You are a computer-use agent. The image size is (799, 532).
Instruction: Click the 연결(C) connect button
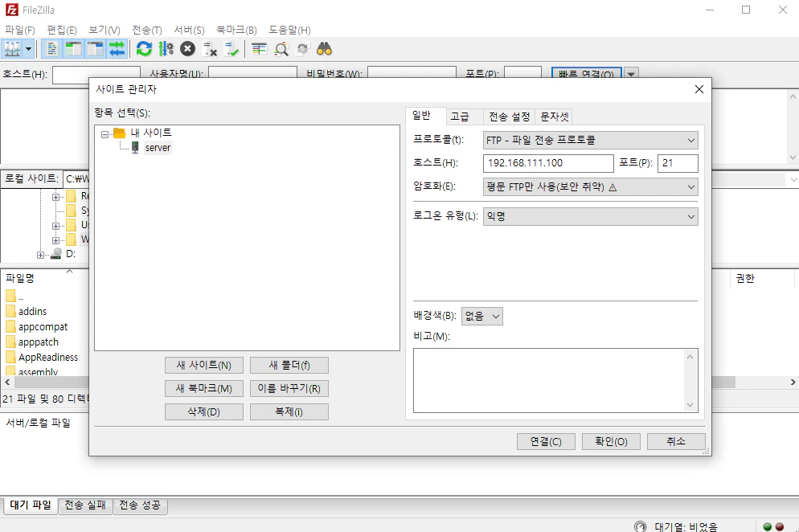click(x=546, y=441)
